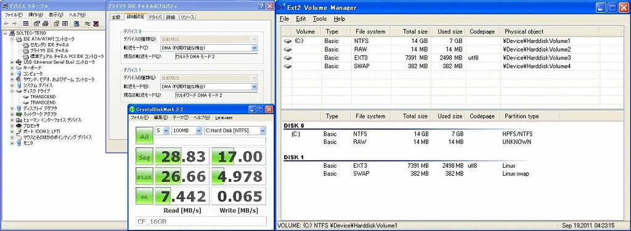Open the C:Hard Disk [NTFS] drive dropdown
631x231 pixels.
(235, 131)
